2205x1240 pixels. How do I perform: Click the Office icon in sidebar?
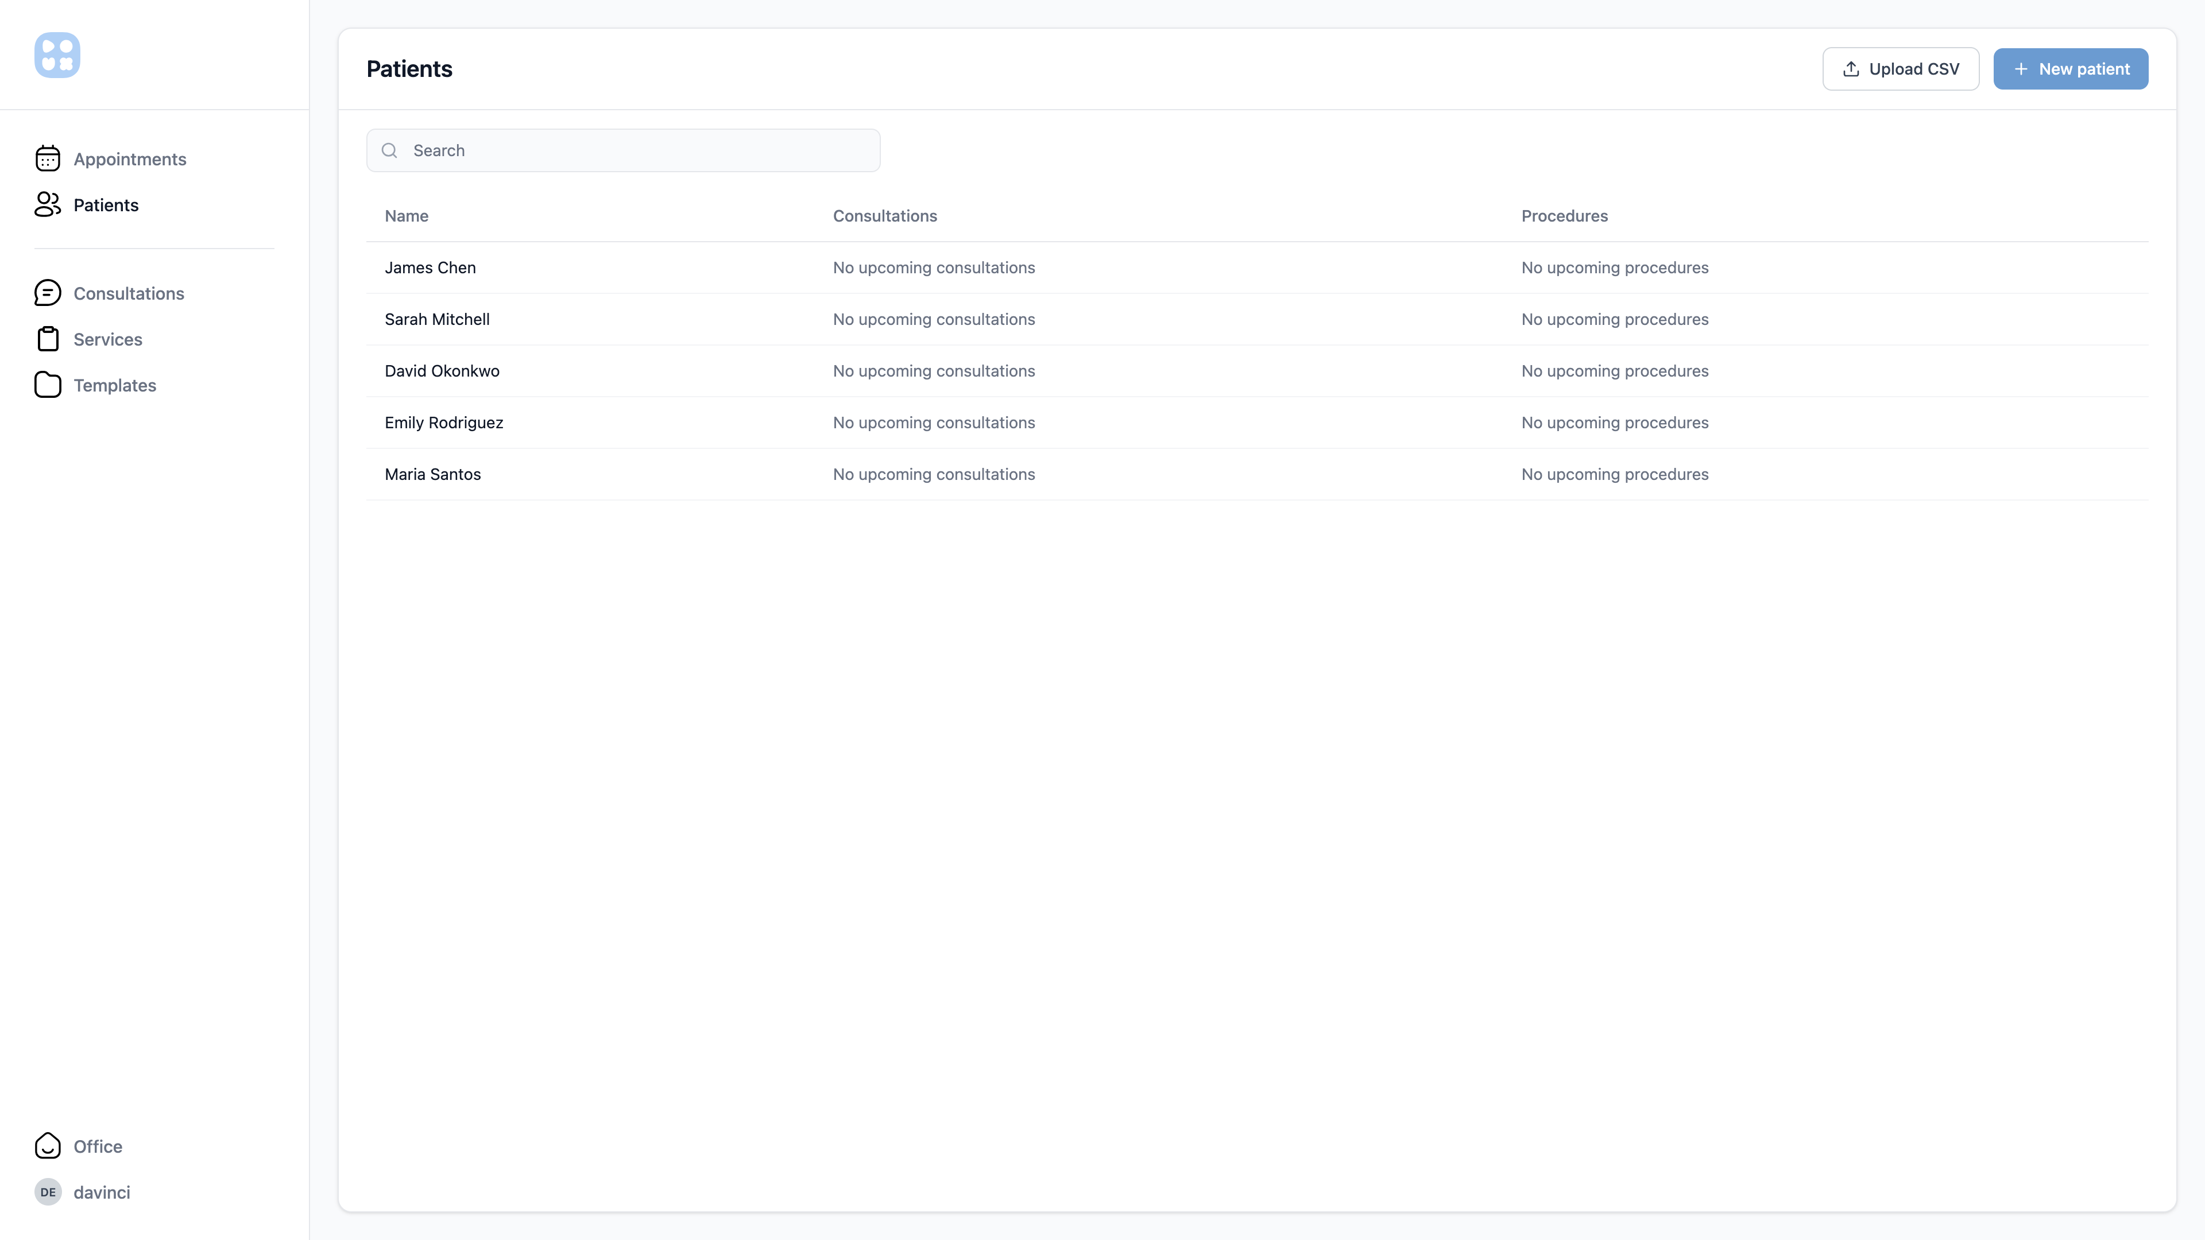[x=48, y=1146]
